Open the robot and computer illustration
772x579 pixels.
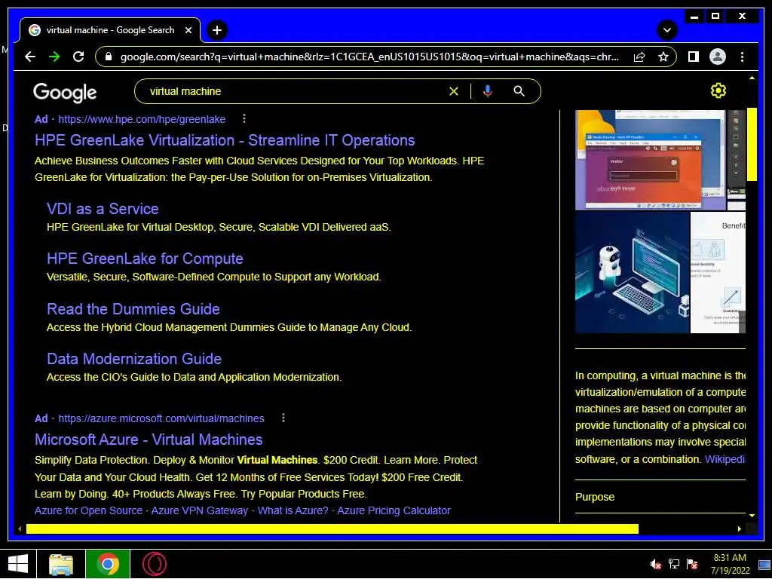(632, 272)
